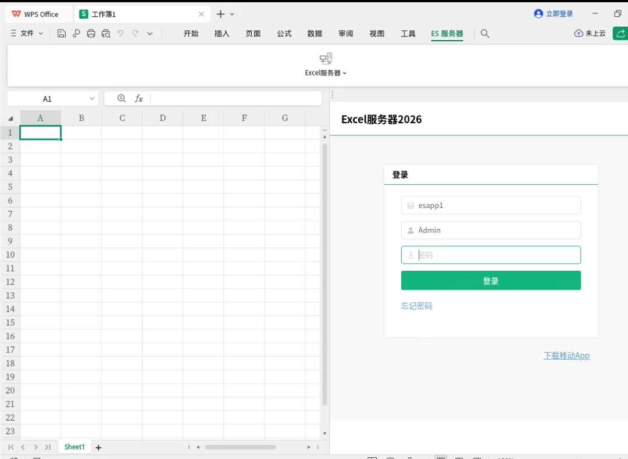
Task: Click the Print icon
Action: 91,34
